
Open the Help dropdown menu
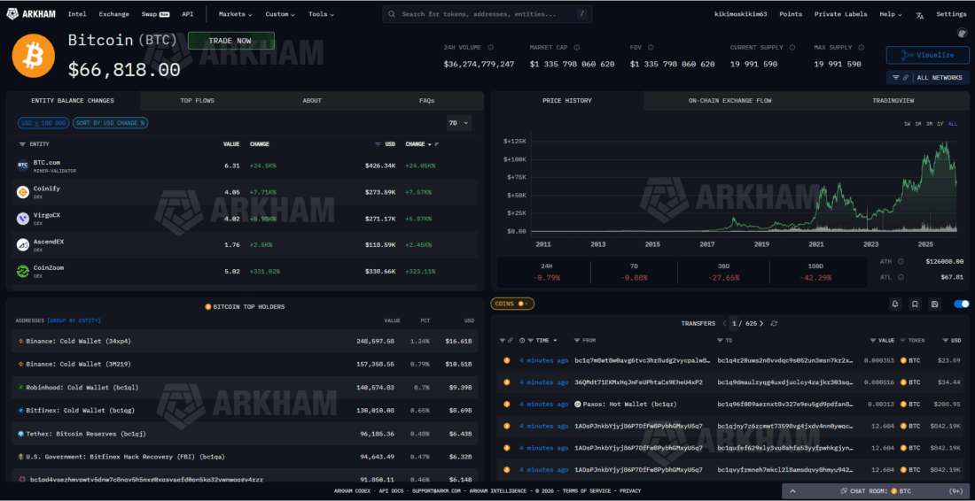tap(891, 14)
